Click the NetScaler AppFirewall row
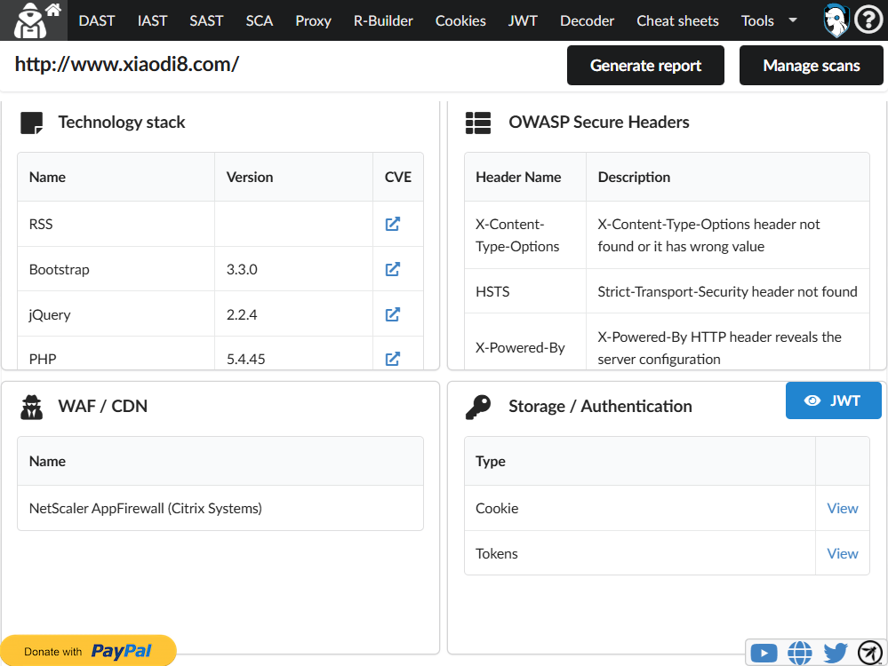Viewport: 888px width, 666px height. click(x=220, y=508)
